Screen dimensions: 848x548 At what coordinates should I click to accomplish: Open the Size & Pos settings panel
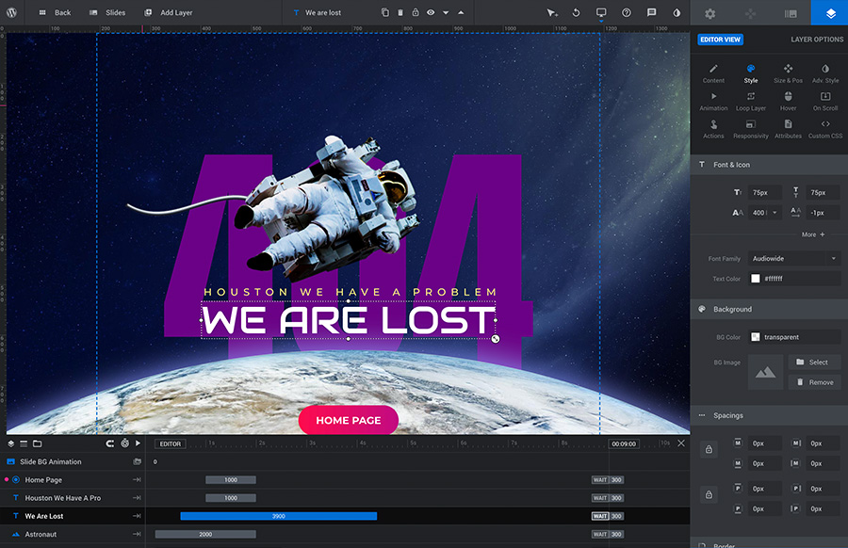pos(788,73)
